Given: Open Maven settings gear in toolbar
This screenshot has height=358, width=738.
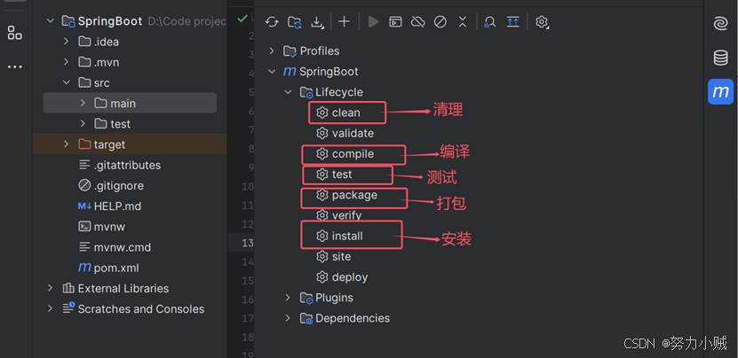Looking at the screenshot, I should pos(542,22).
